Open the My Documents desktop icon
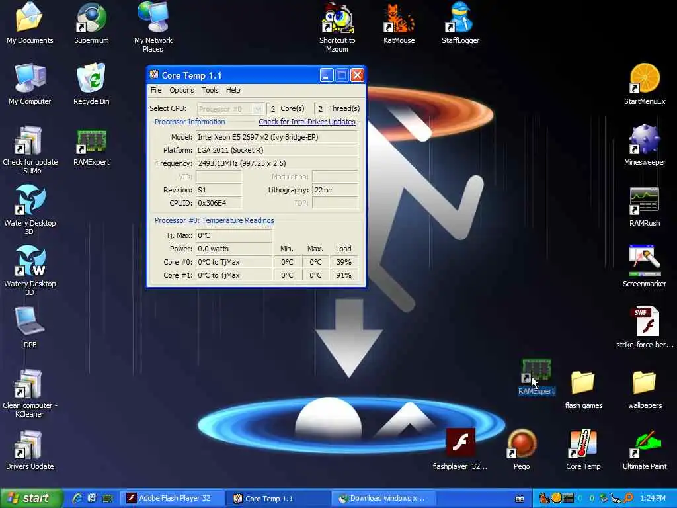The width and height of the screenshot is (677, 508). coord(30,22)
